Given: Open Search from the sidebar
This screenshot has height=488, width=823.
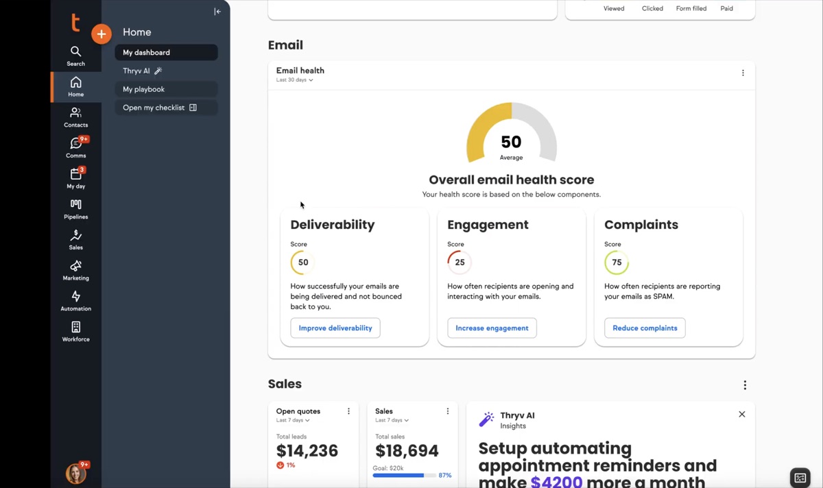Looking at the screenshot, I should click(76, 56).
